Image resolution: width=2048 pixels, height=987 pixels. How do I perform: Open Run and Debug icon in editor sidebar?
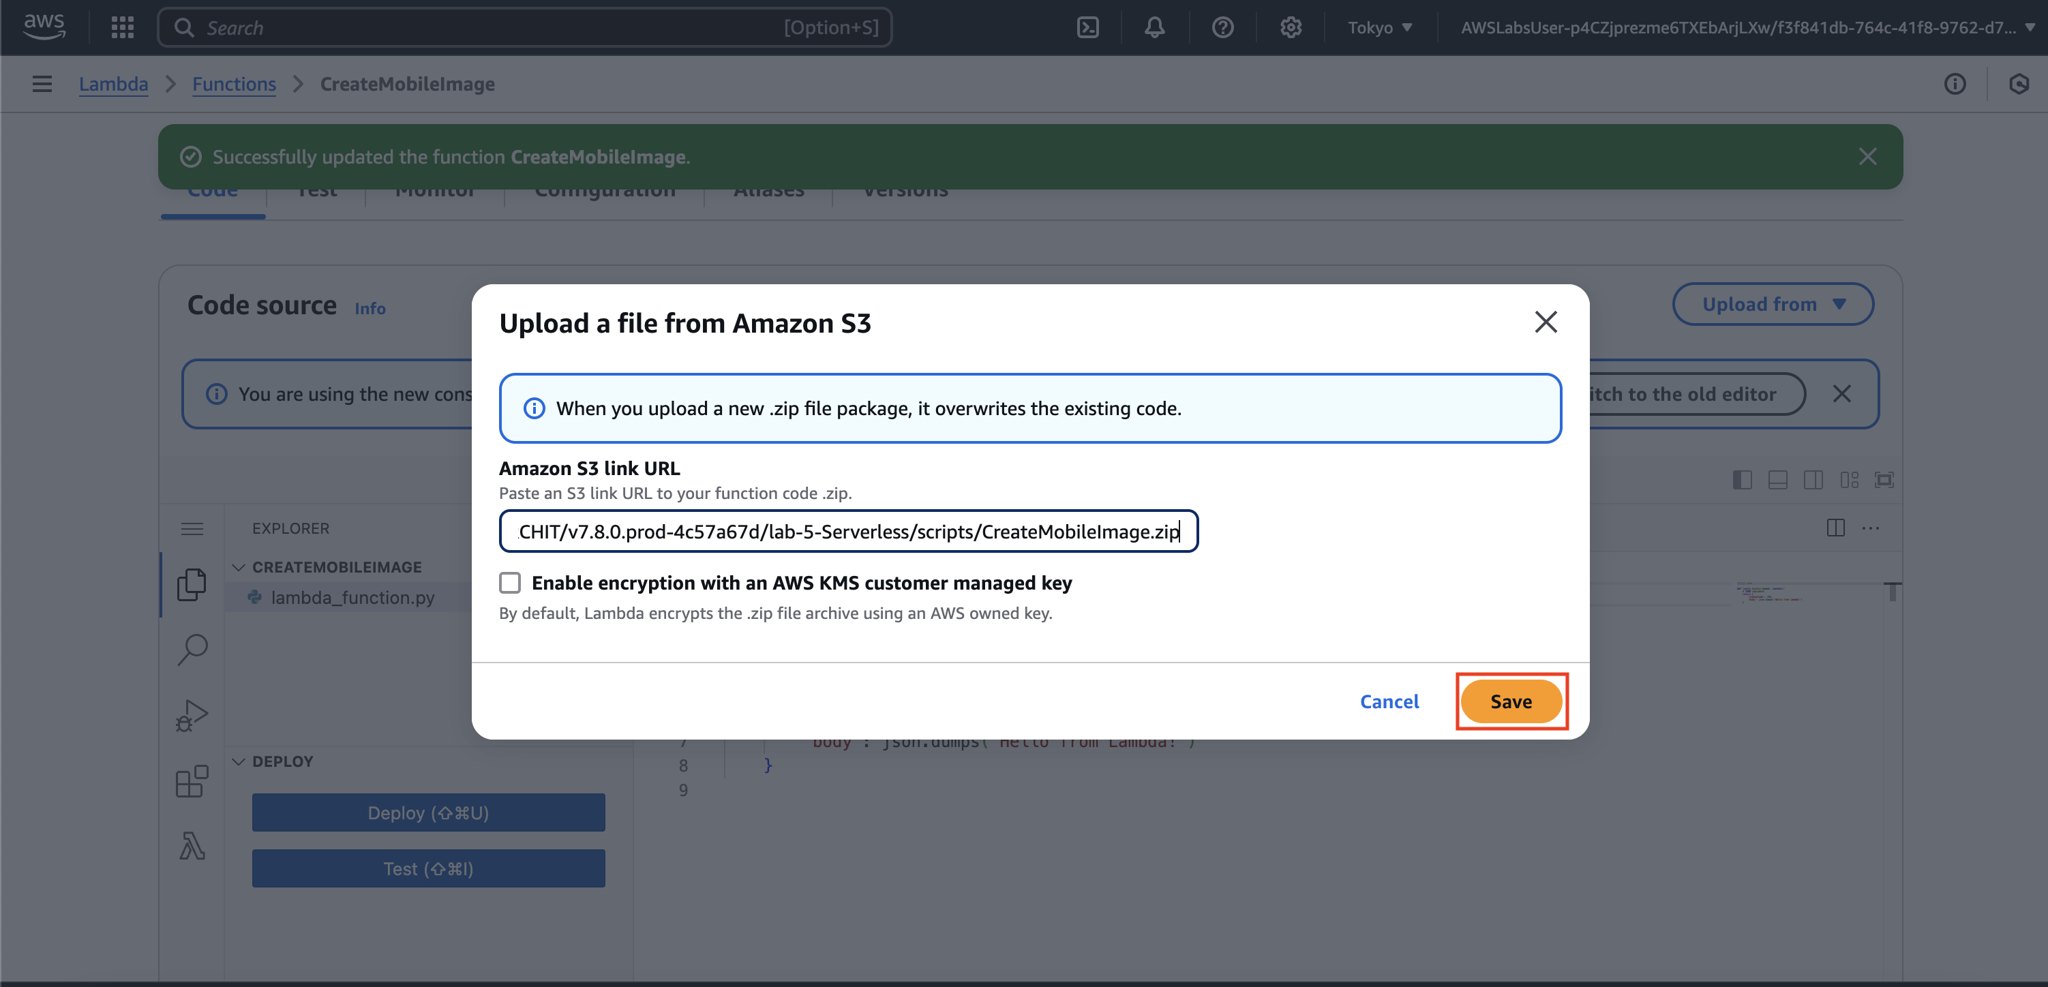point(192,715)
